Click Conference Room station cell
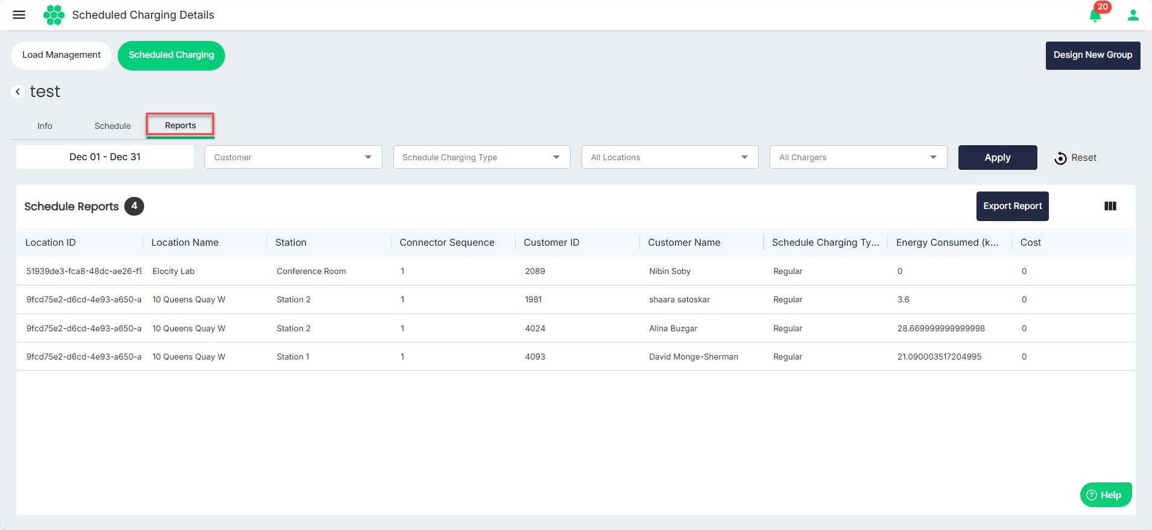 [x=311, y=271]
